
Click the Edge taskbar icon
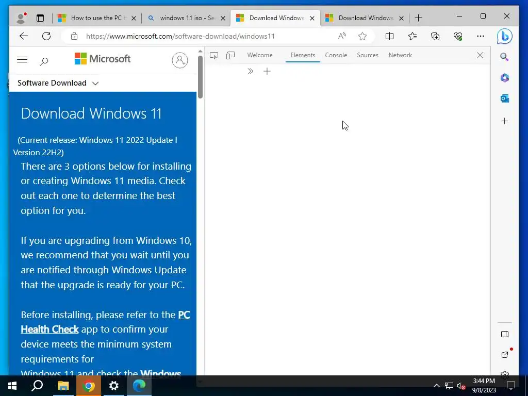pyautogui.click(x=139, y=386)
